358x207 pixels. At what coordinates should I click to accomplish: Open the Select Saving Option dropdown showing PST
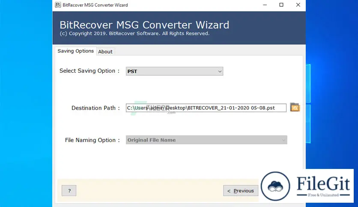[x=174, y=71]
